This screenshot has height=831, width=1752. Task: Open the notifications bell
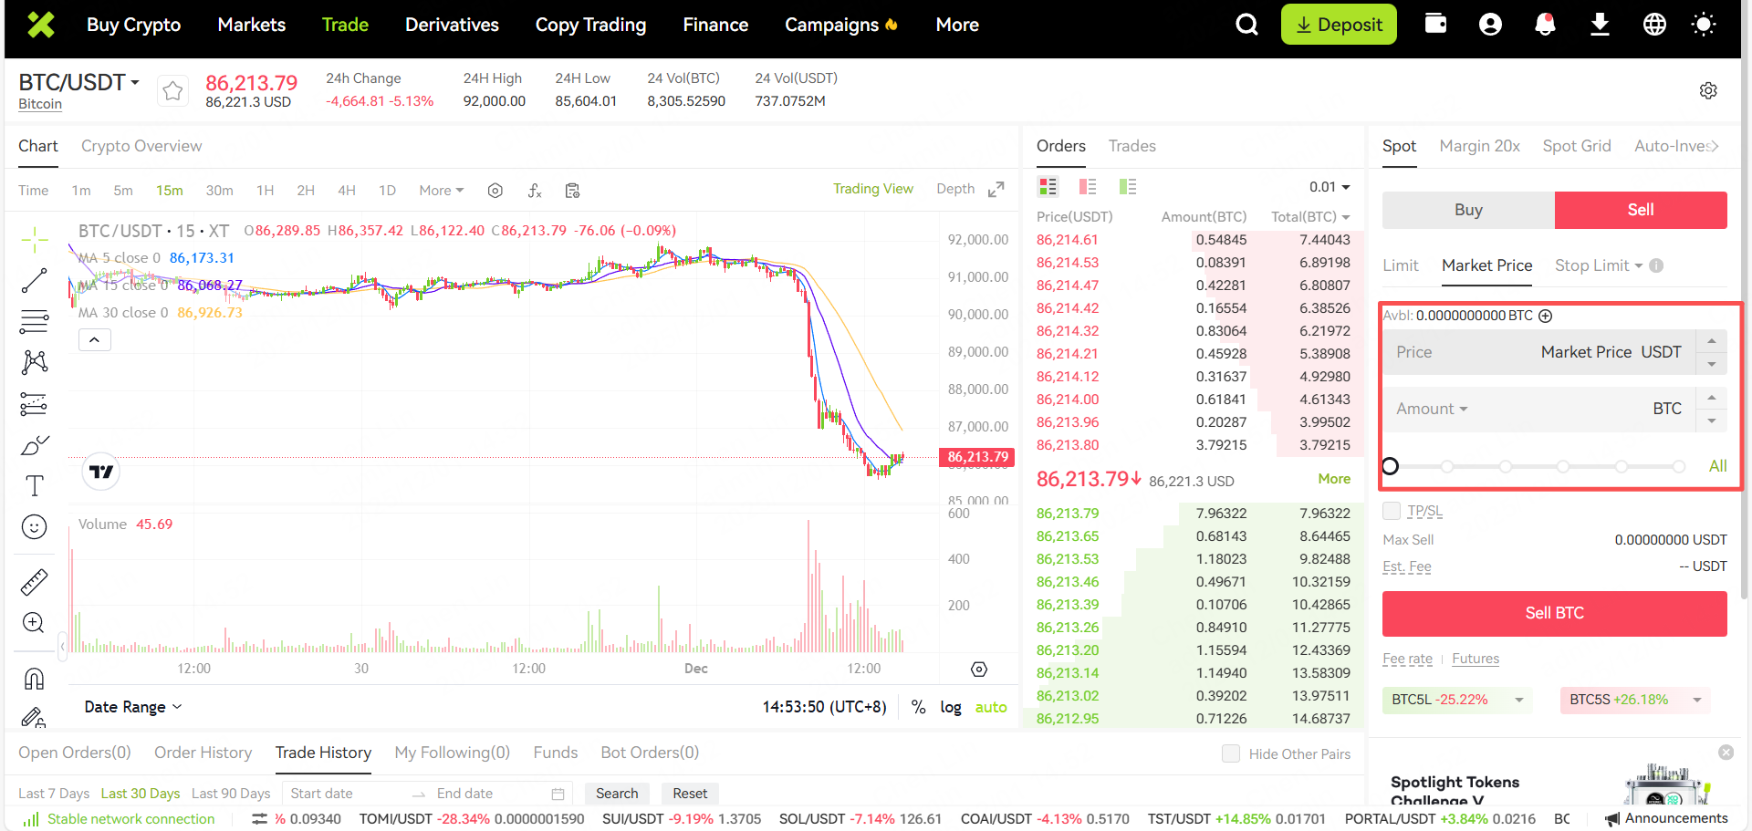tap(1544, 25)
